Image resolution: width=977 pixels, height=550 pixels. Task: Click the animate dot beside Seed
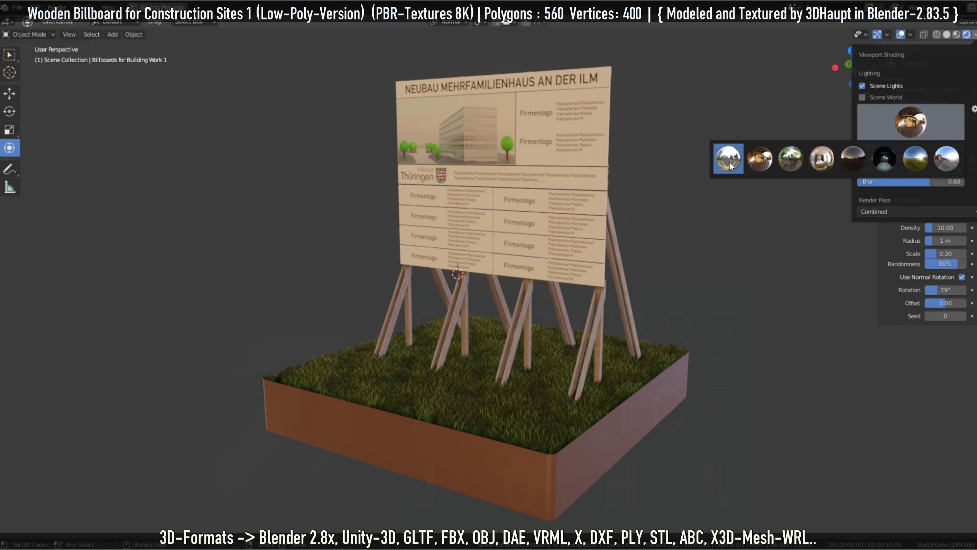point(972,316)
